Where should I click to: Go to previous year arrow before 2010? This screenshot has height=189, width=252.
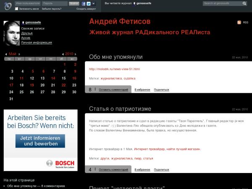(x=63, y=54)
